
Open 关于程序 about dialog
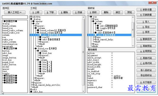pos(146,82)
